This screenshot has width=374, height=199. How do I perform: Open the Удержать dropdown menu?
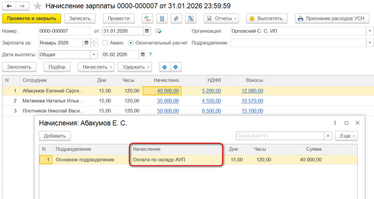(x=135, y=67)
